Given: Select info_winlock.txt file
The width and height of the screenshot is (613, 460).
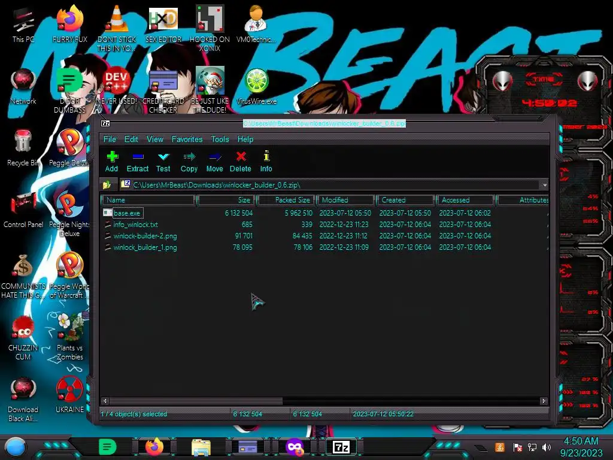Looking at the screenshot, I should point(135,225).
